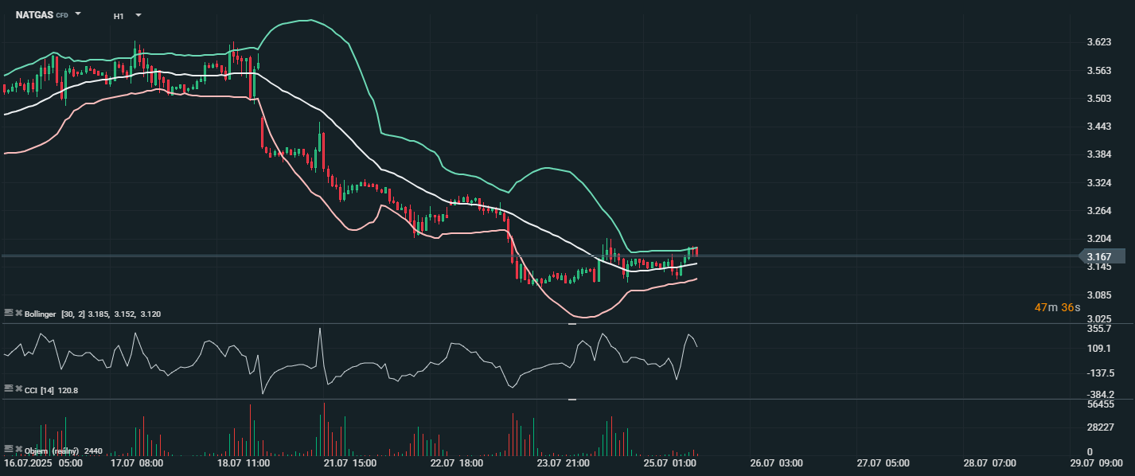Expand the NATGAS symbol dropdown arrow

tap(78, 14)
